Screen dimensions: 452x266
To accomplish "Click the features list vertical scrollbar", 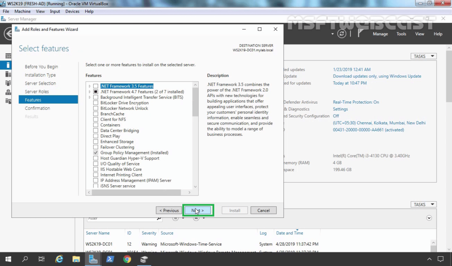I will click(x=196, y=132).
